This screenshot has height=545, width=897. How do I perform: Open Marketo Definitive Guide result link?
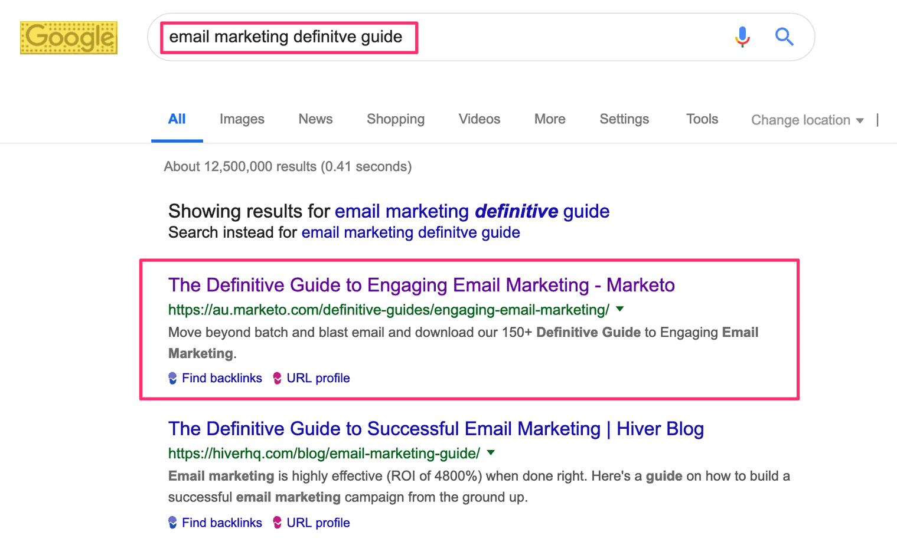click(x=421, y=285)
